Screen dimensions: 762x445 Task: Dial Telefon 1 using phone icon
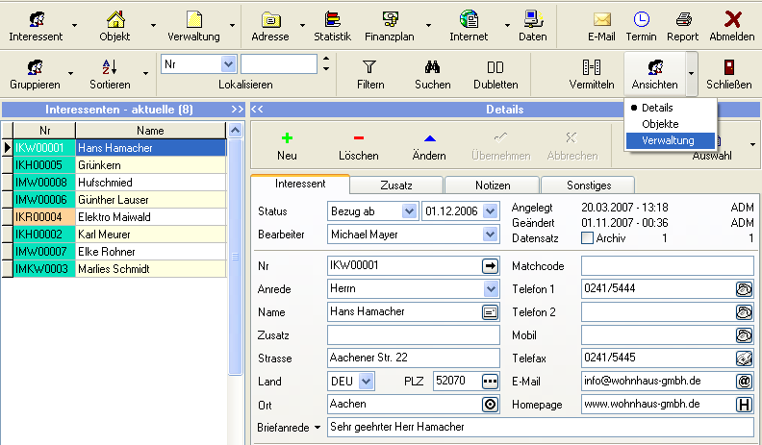(x=744, y=288)
